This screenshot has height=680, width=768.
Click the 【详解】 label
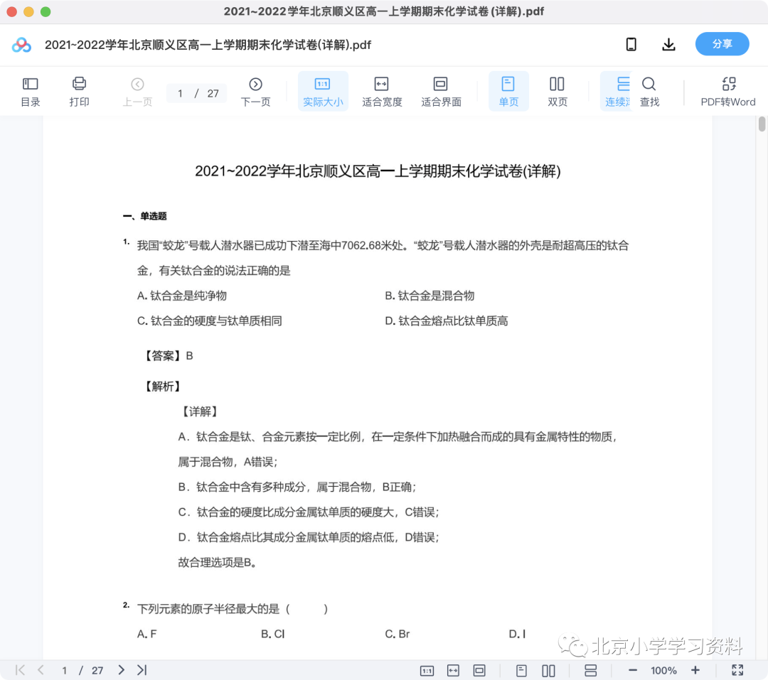pyautogui.click(x=199, y=411)
